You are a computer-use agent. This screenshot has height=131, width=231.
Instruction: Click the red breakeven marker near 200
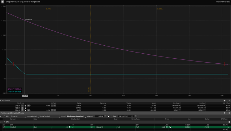click(x=225, y=64)
